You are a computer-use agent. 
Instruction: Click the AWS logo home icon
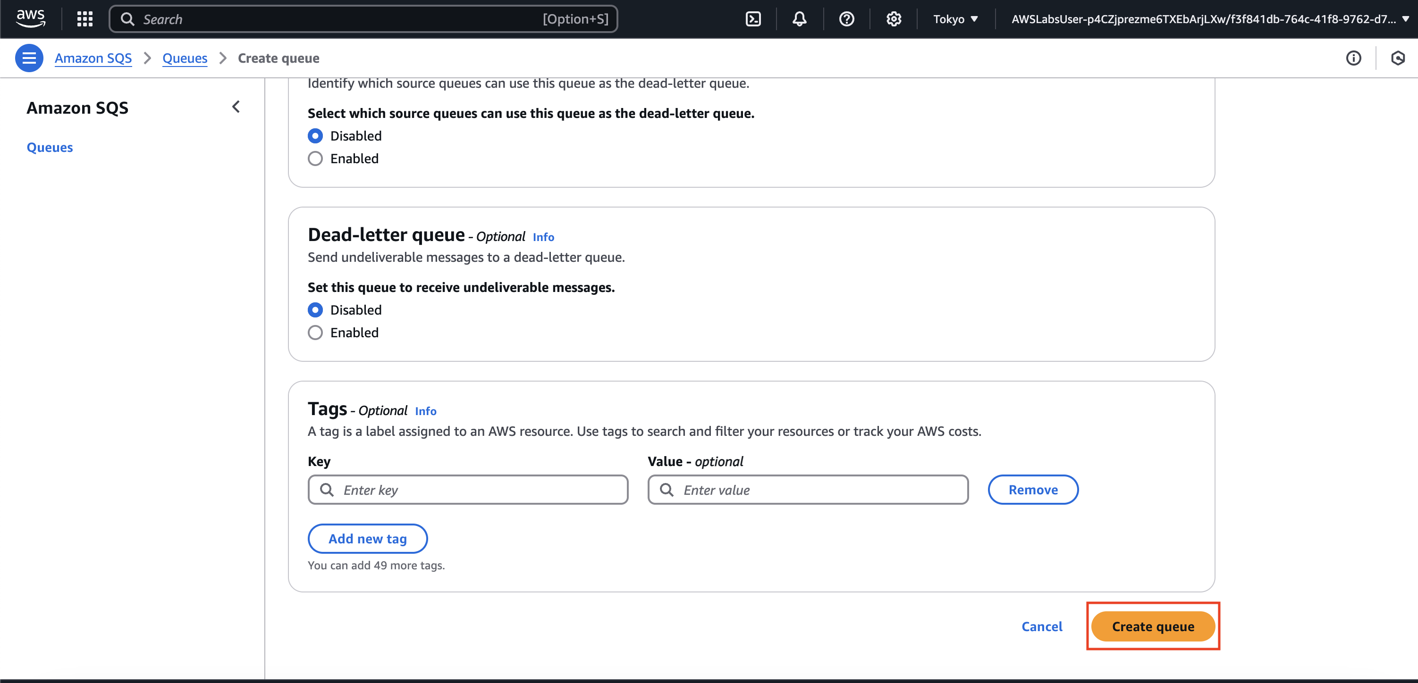[30, 19]
